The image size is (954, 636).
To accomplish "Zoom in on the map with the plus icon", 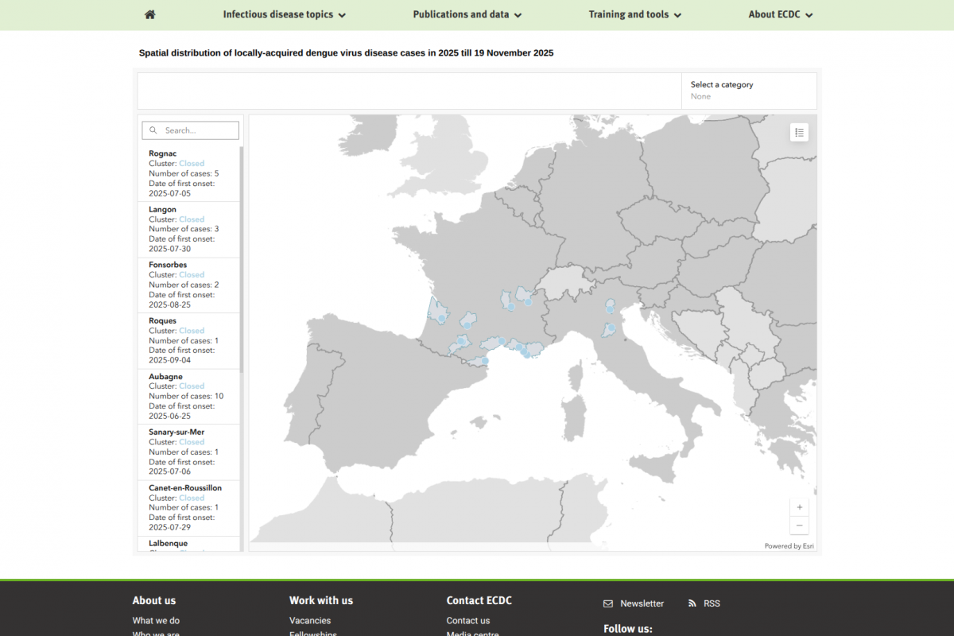I will (x=799, y=506).
